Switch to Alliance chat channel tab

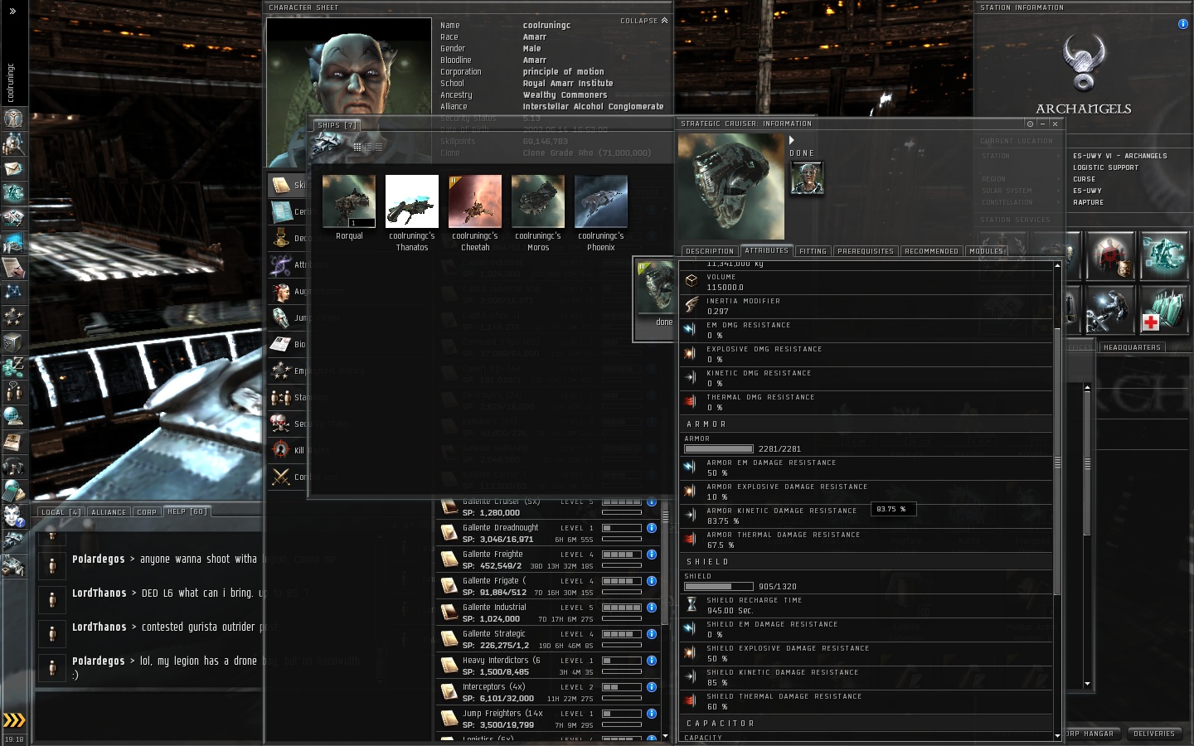pos(109,512)
